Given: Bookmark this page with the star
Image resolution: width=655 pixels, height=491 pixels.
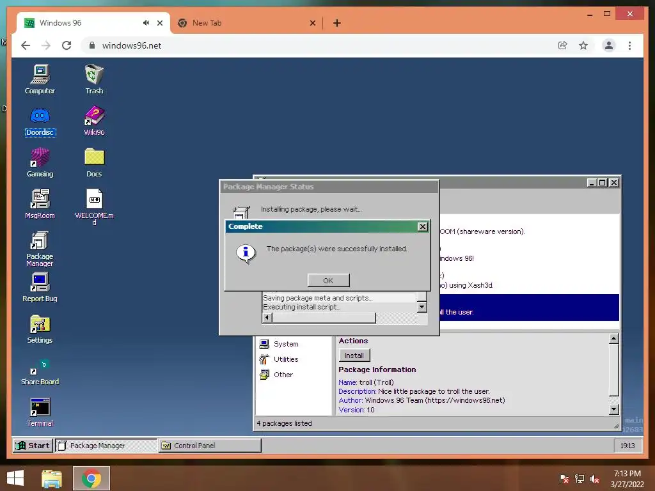Looking at the screenshot, I should click(583, 45).
